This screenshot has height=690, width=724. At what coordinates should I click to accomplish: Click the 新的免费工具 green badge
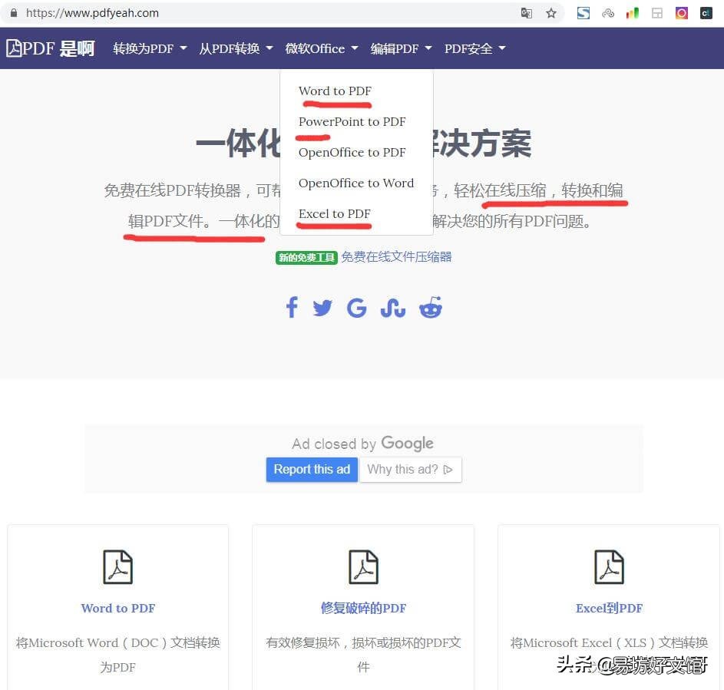[306, 258]
